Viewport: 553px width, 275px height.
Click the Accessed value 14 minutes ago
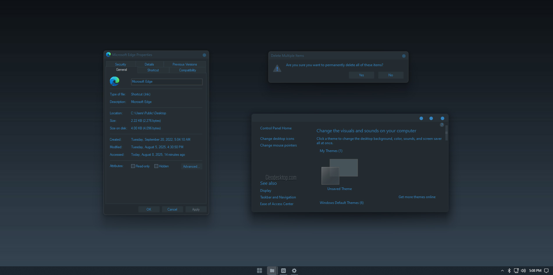pos(158,155)
